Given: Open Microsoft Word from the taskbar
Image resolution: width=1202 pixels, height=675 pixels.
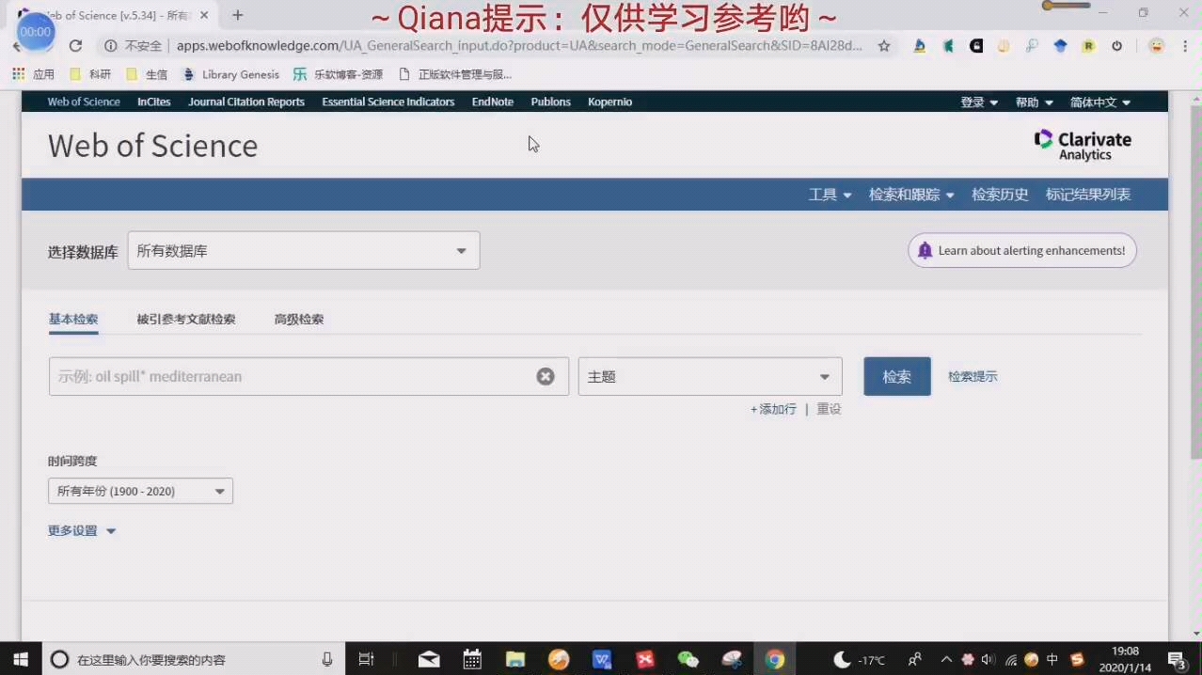Looking at the screenshot, I should click(602, 659).
